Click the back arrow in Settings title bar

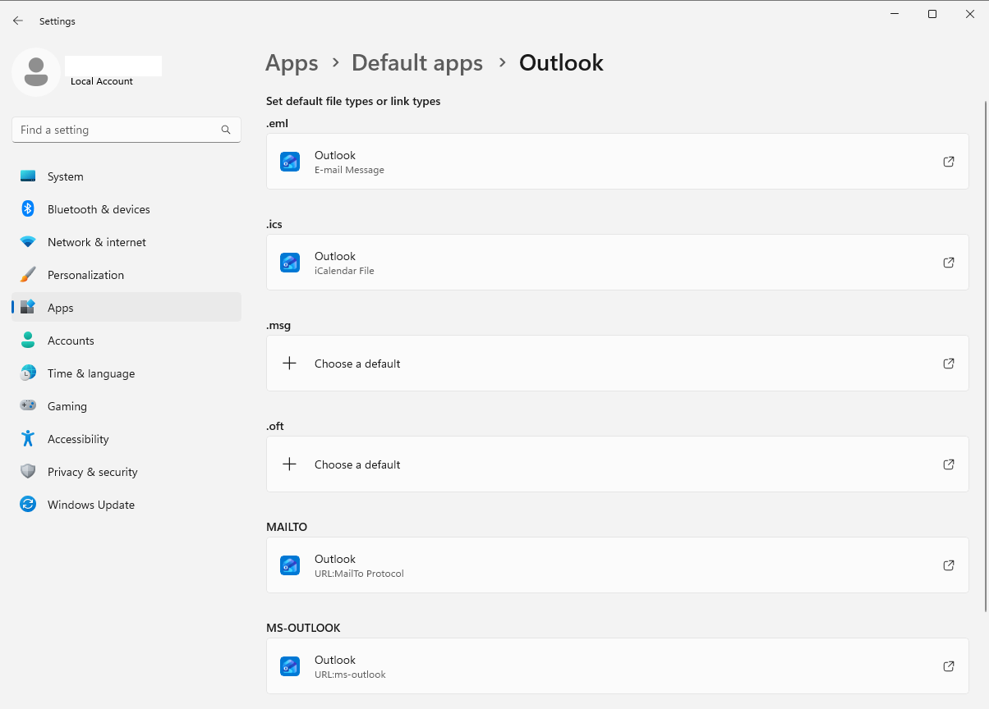click(18, 21)
